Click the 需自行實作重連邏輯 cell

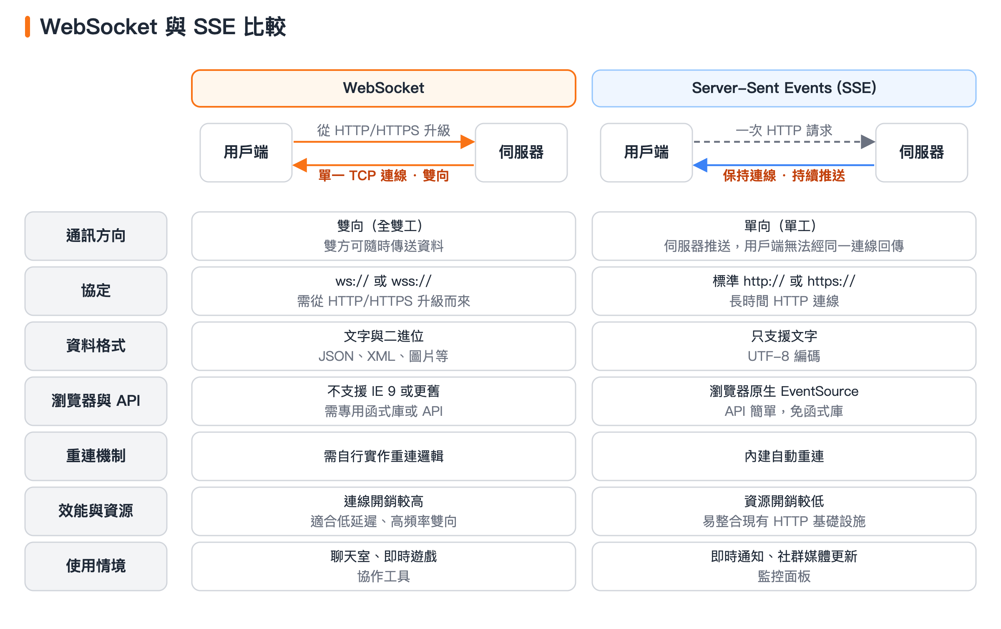point(384,456)
